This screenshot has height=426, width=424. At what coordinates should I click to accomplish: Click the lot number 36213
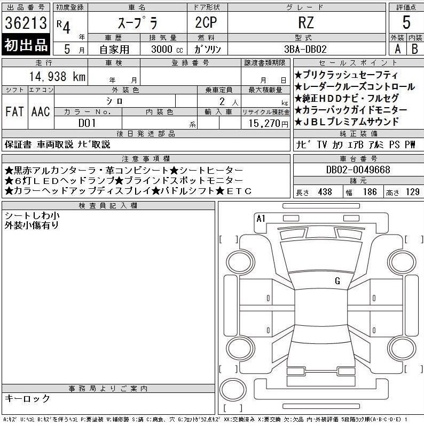coord(26,22)
